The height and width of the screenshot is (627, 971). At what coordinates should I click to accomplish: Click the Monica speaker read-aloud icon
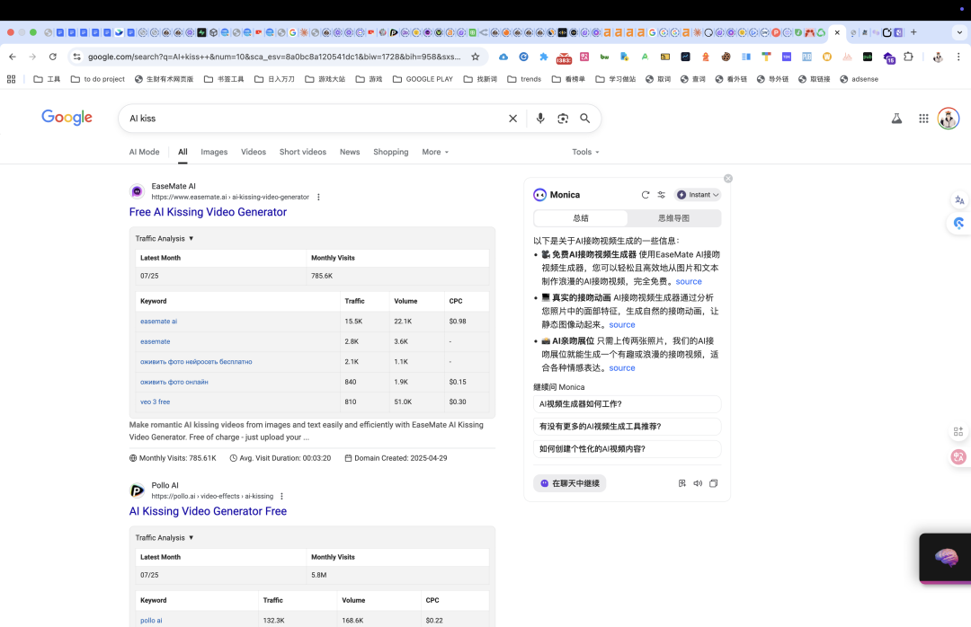tap(698, 483)
